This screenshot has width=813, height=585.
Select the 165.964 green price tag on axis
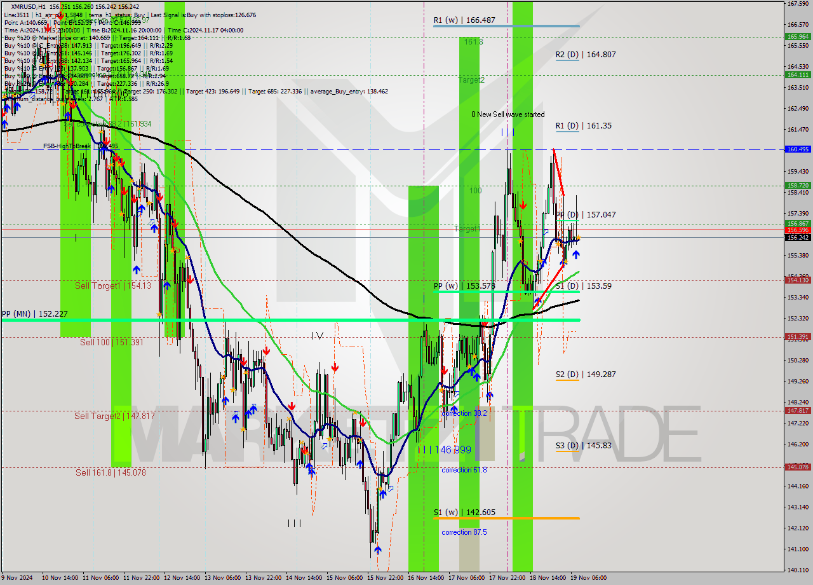coord(798,37)
